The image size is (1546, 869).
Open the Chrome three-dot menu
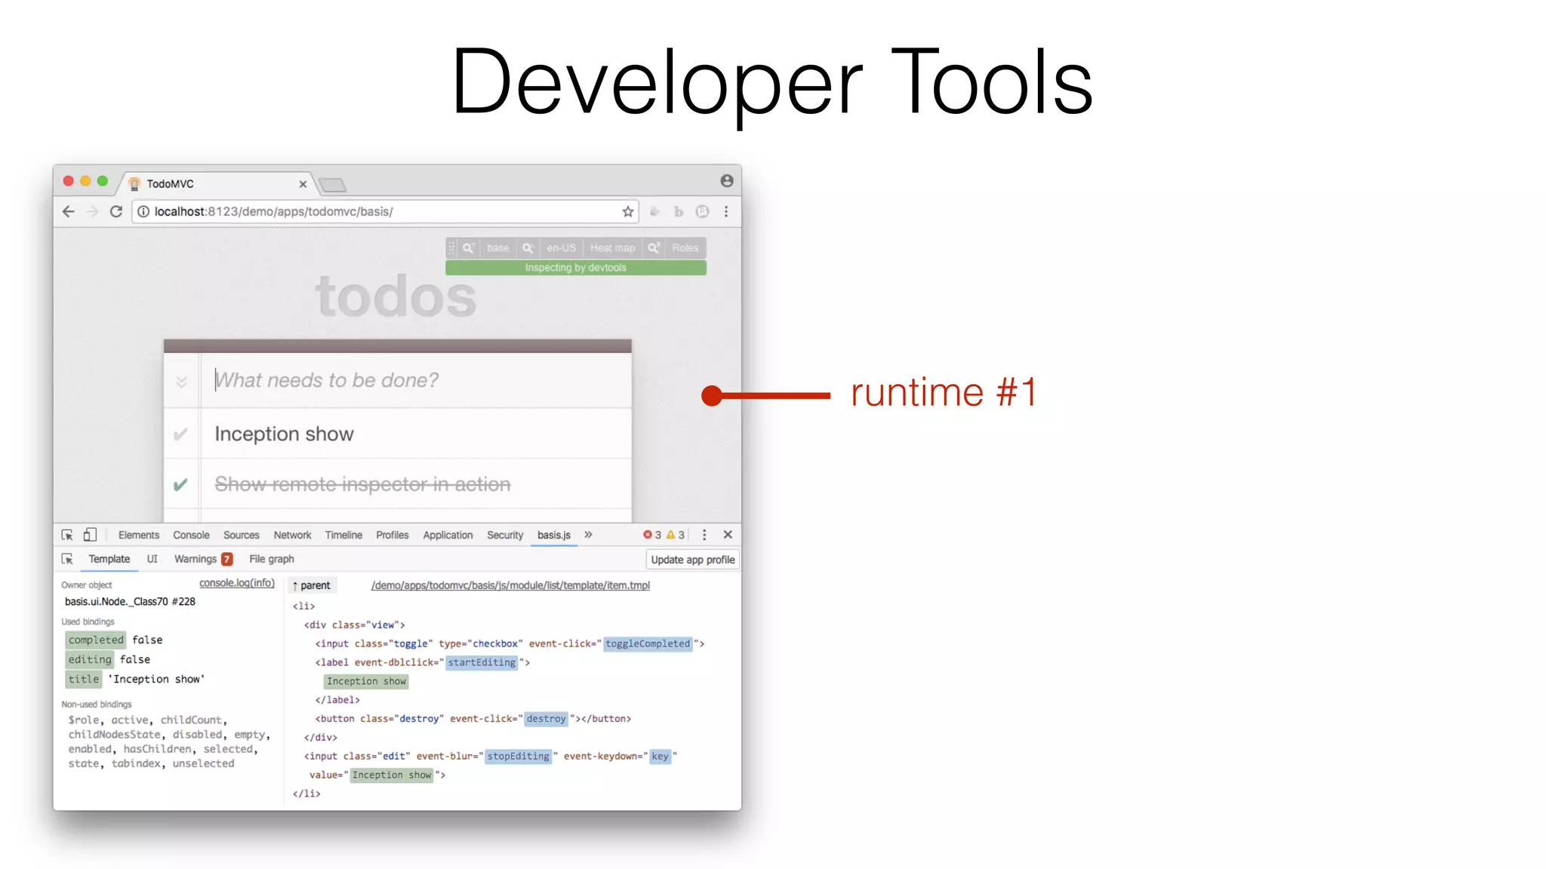pos(726,212)
